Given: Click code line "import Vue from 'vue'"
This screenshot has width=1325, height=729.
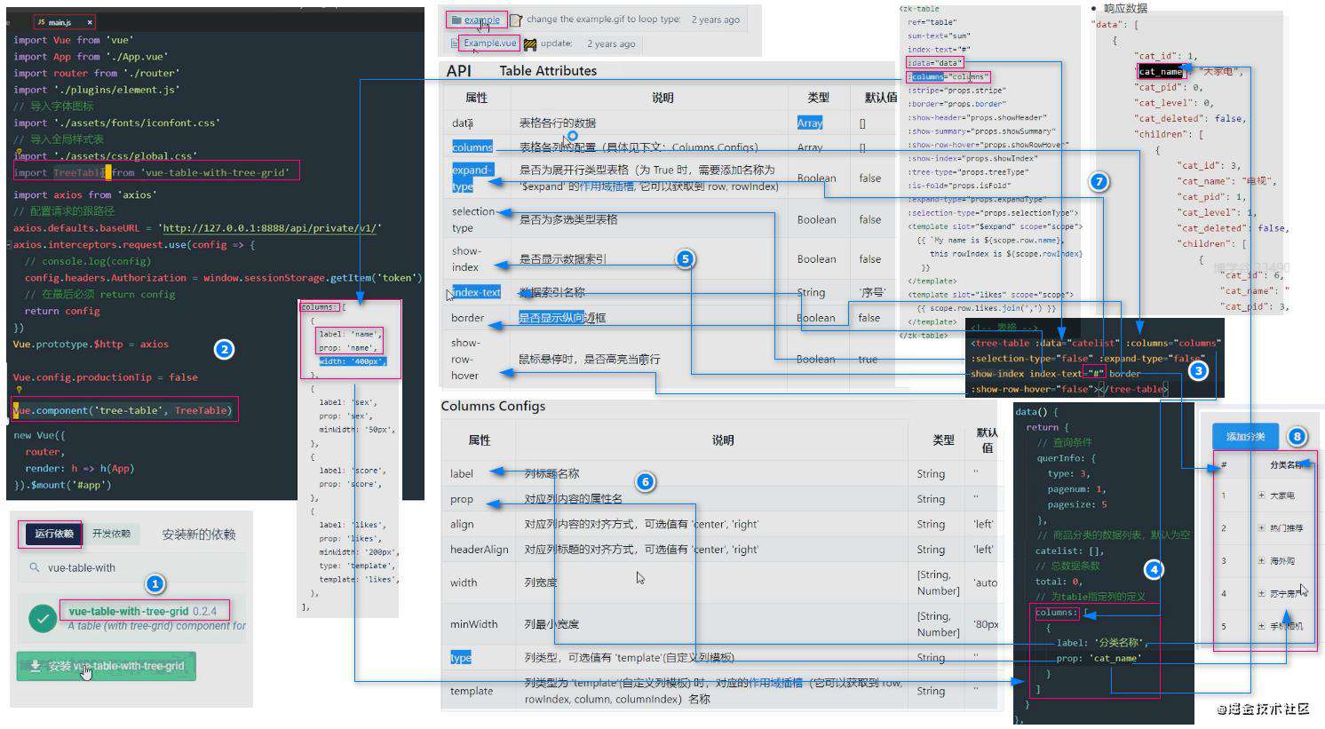Looking at the screenshot, I should (73, 40).
